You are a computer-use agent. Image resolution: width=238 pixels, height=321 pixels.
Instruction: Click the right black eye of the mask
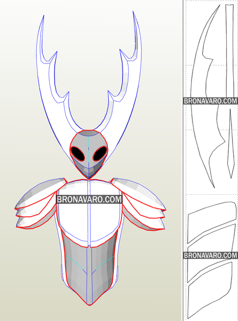point(100,154)
